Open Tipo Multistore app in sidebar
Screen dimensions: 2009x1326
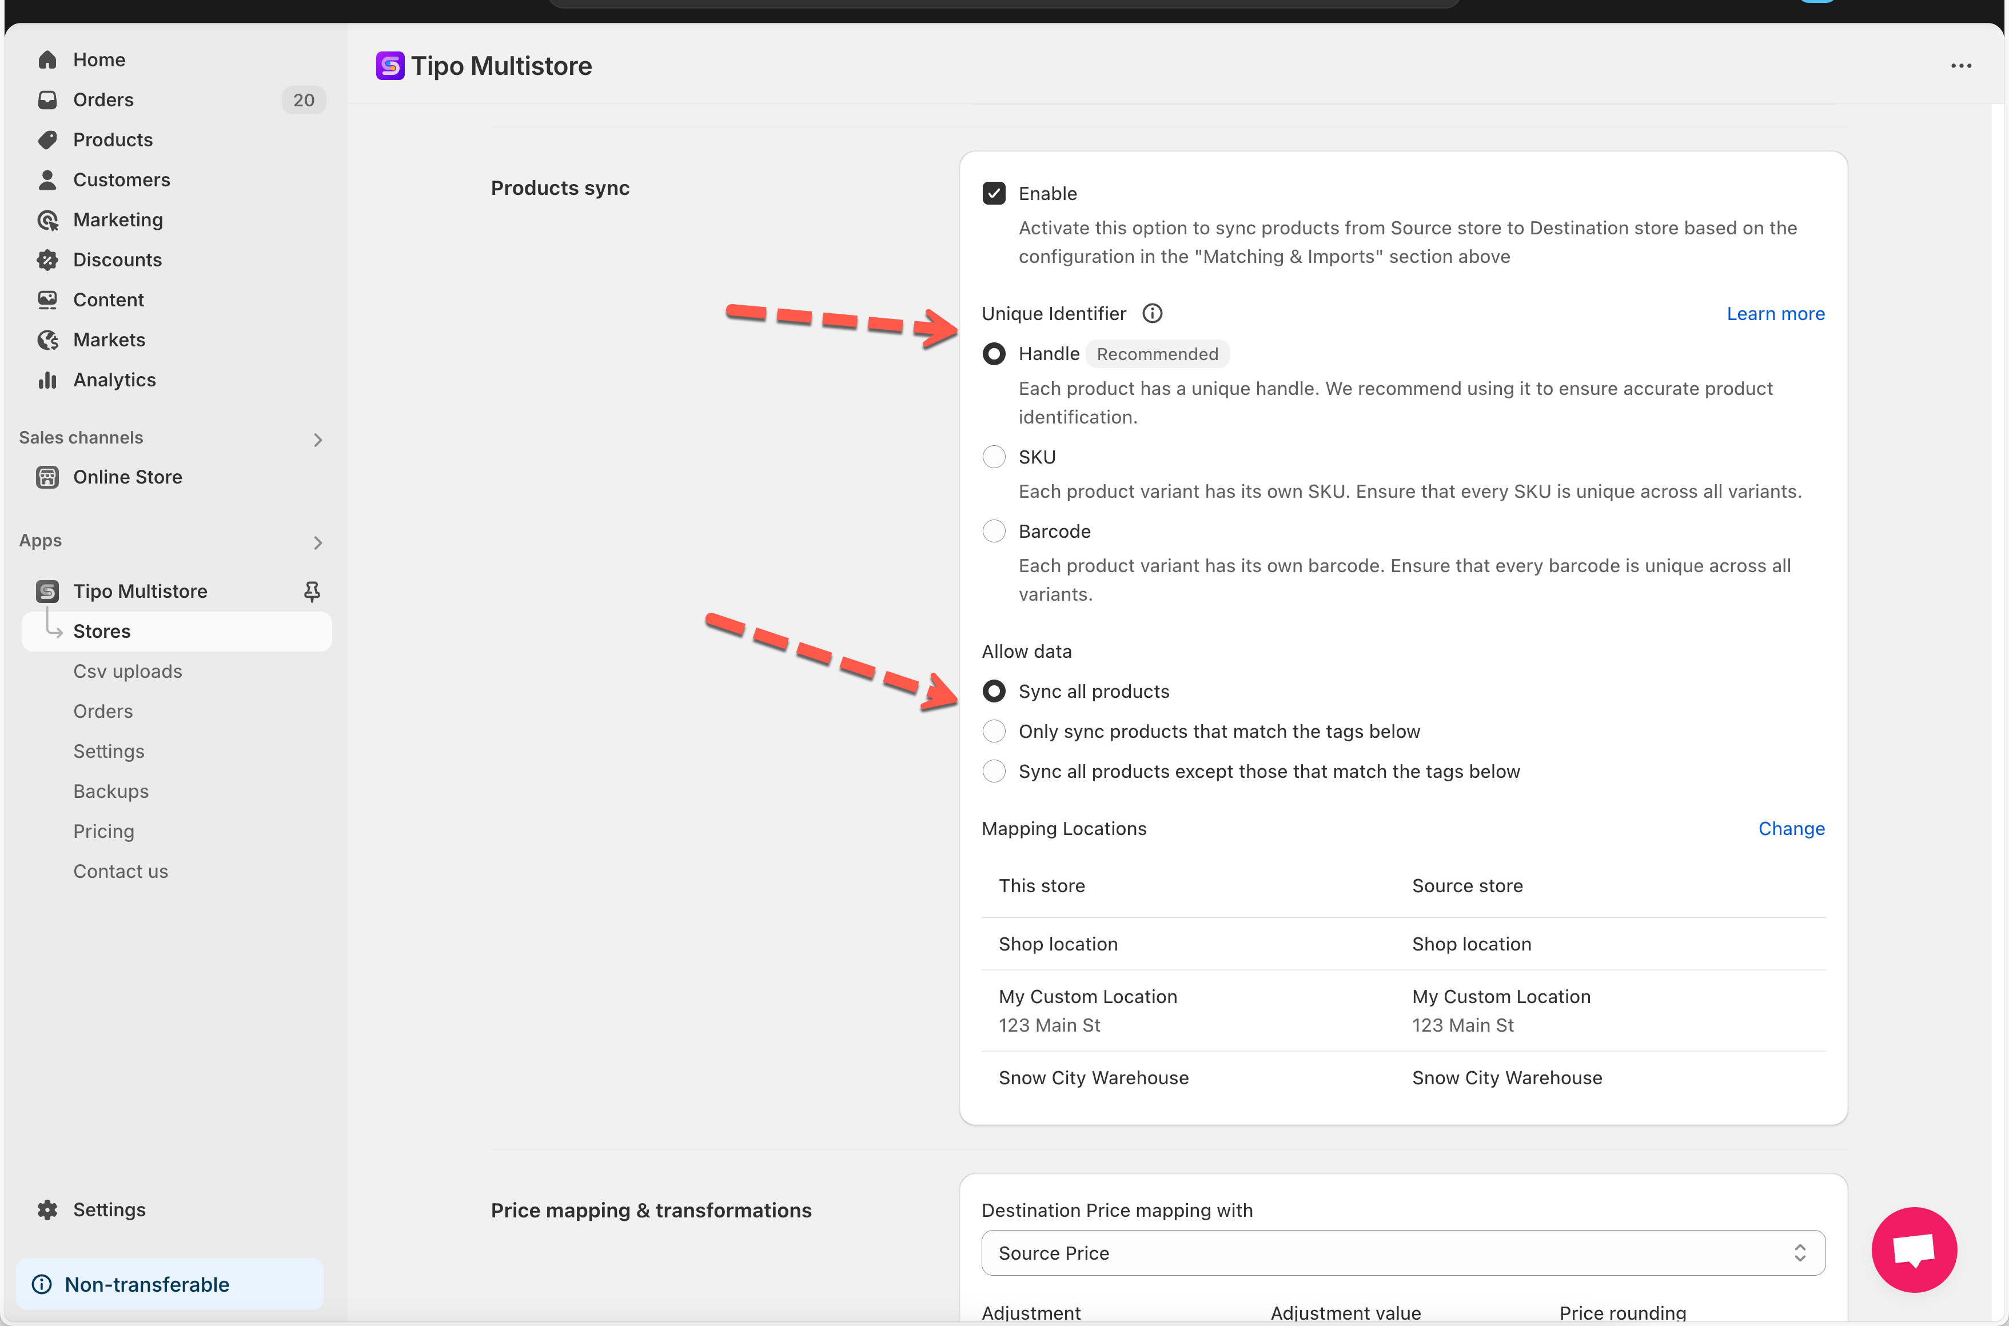point(141,591)
